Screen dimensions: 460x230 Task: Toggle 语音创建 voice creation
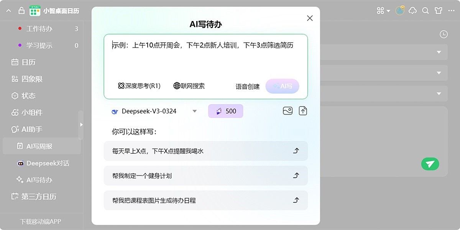(248, 86)
